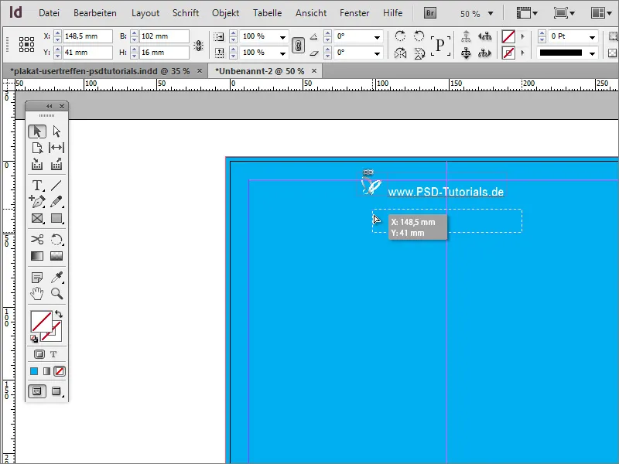
Task: Open the Datei menu
Action: click(x=49, y=13)
